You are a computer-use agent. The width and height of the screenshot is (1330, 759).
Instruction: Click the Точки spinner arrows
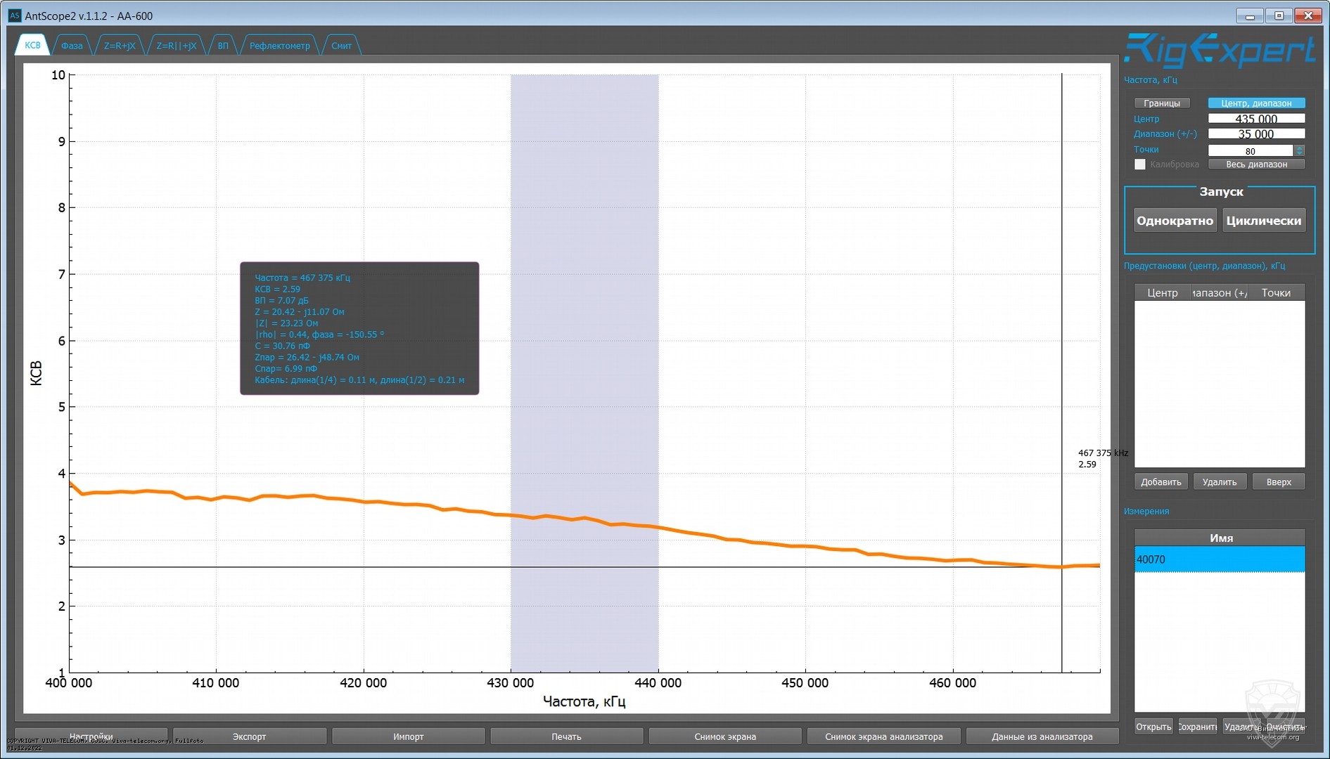(1299, 150)
